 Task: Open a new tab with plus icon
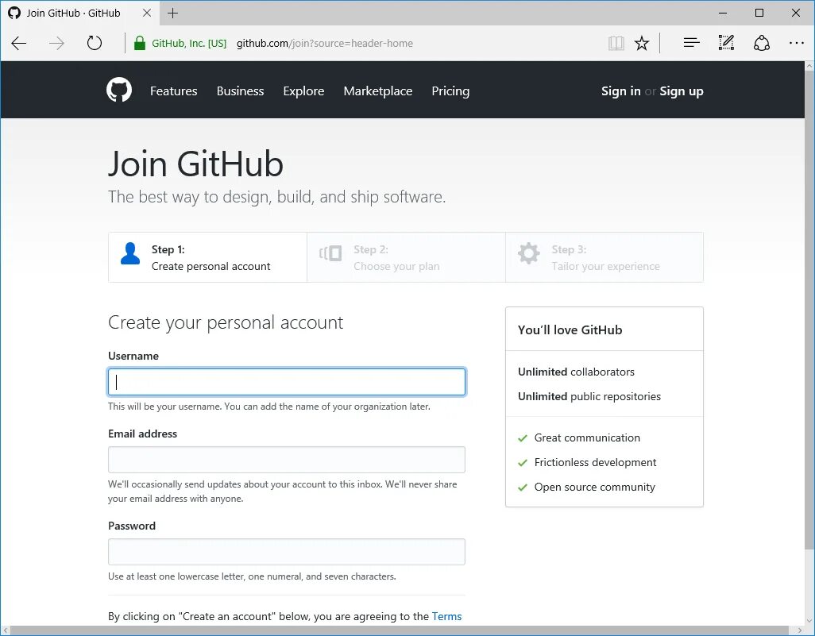(173, 13)
